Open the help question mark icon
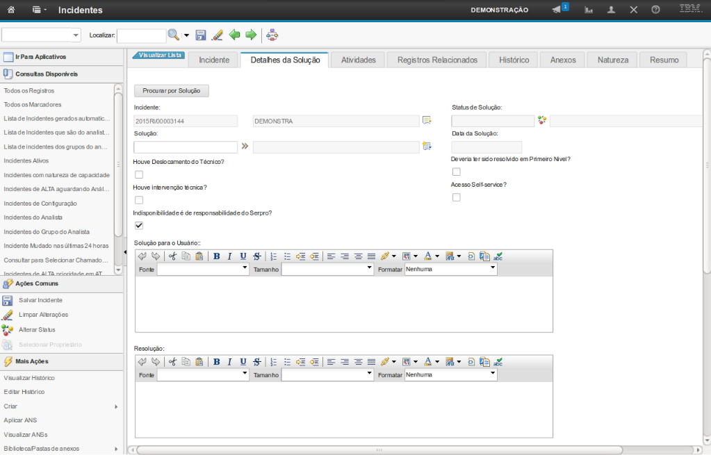711x455 pixels. (x=655, y=10)
